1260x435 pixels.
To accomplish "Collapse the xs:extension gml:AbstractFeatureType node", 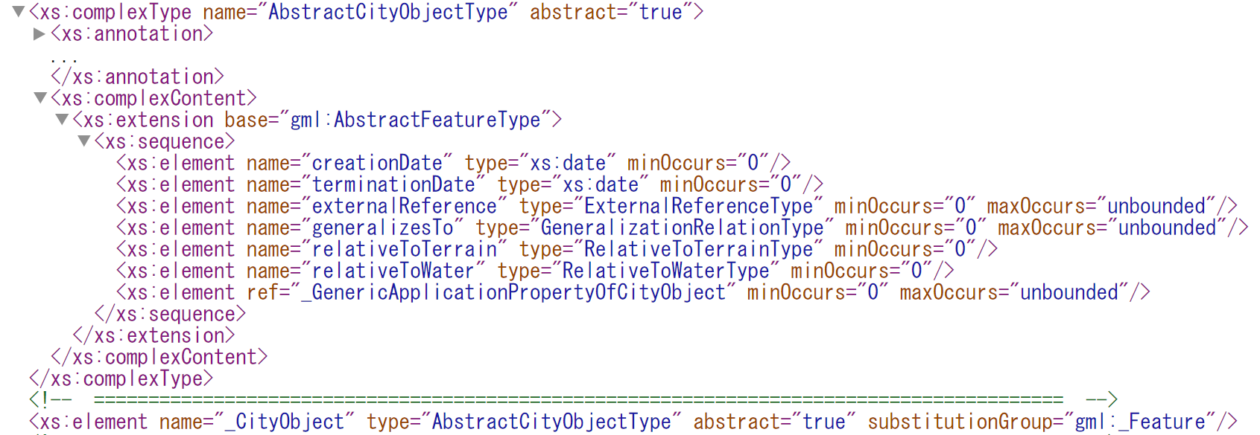I will 63,120.
